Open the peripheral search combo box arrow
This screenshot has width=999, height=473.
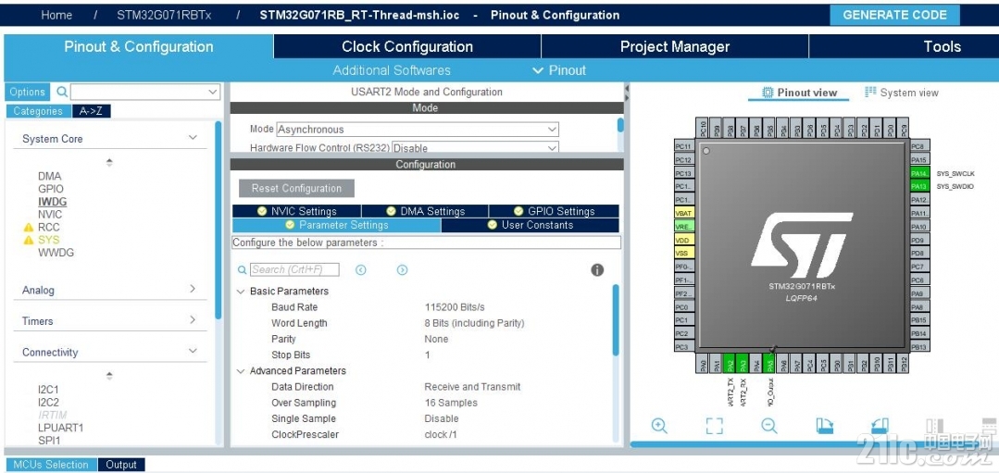tap(214, 92)
